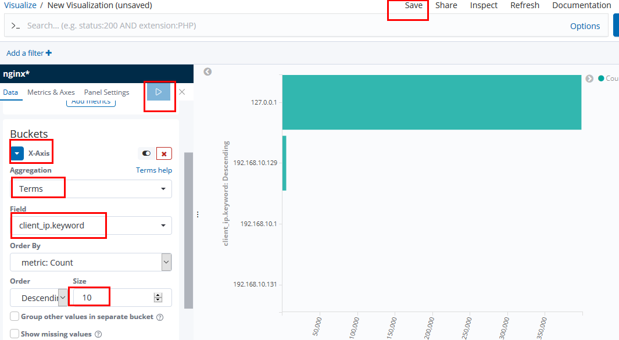Remove the X-Axis bucket with red X
Viewport: 619px width, 340px height.
pyautogui.click(x=164, y=153)
